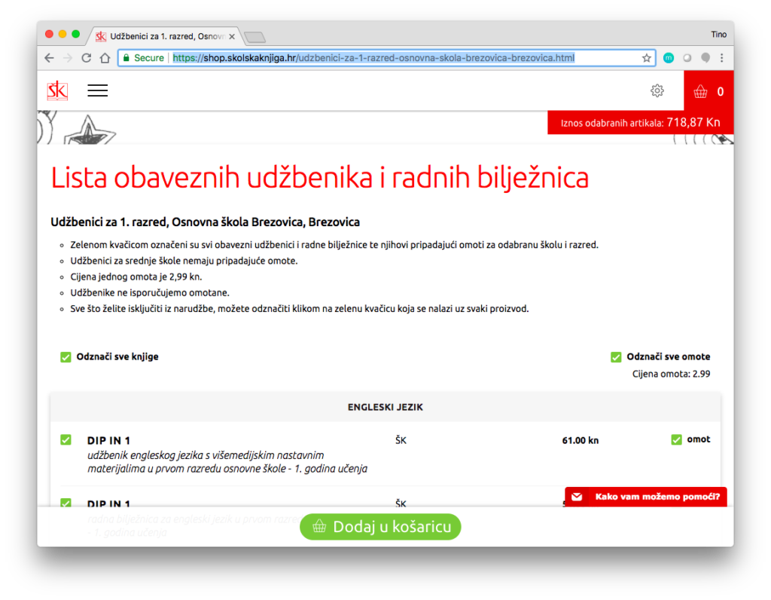Open 'Kako vam možemo pomoći?' help widget
This screenshot has height=600, width=771.
pos(645,497)
